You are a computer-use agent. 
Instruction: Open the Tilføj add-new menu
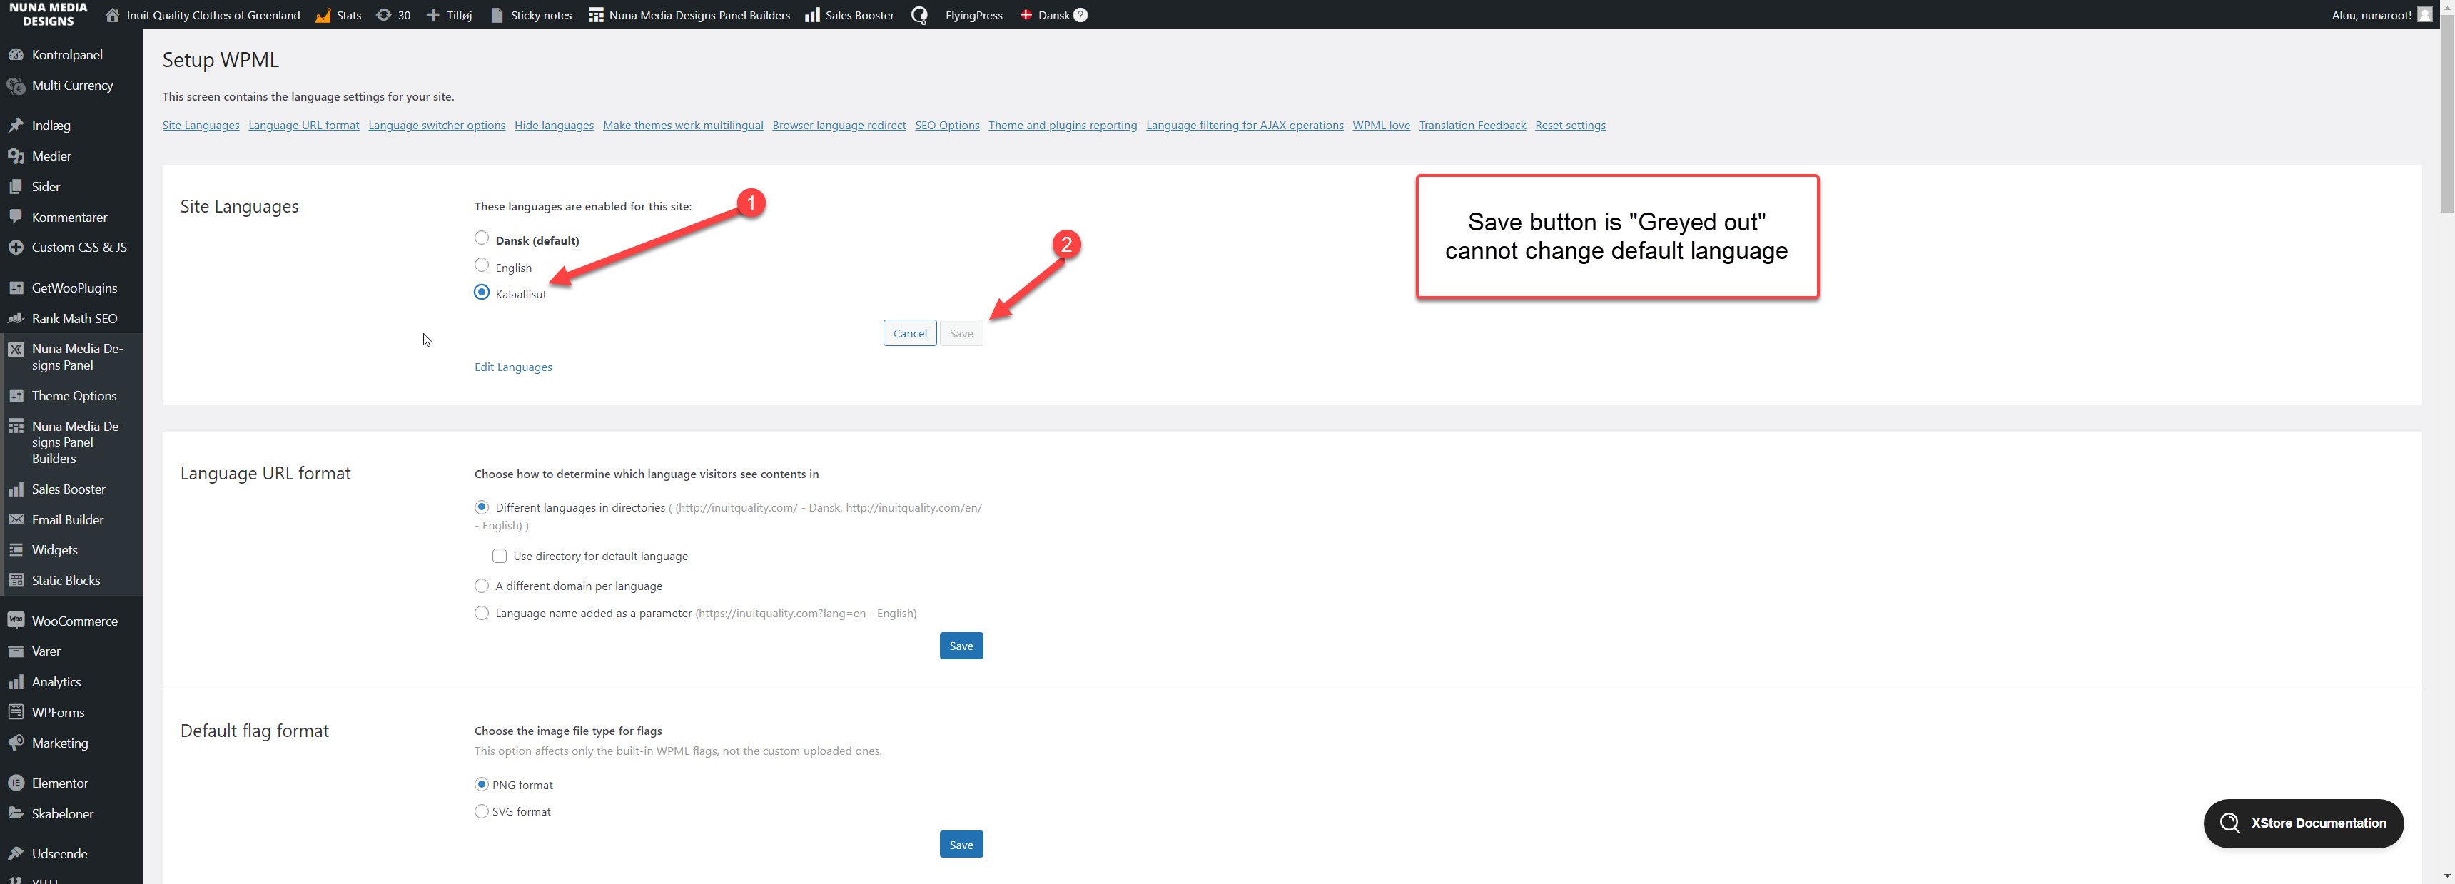point(449,14)
